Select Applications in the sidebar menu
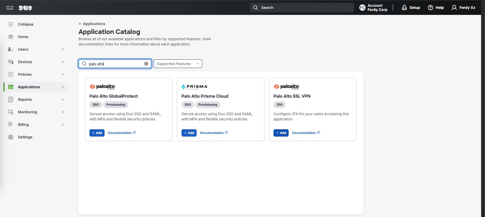Screen dimensions: 485x217 [x=29, y=87]
